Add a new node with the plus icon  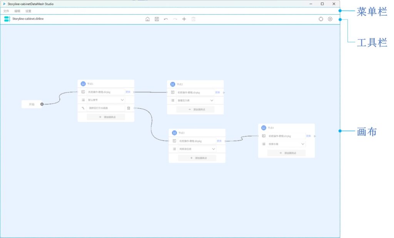click(x=184, y=19)
